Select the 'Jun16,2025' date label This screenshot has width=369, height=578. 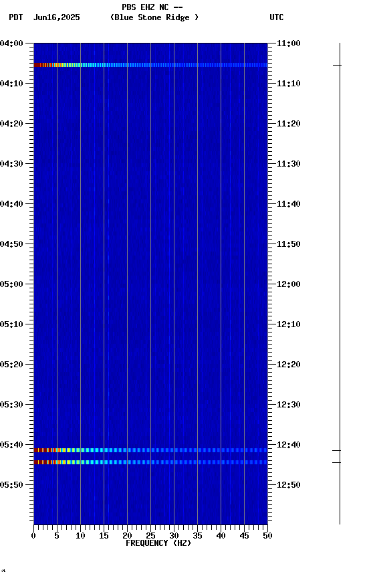tap(56, 17)
